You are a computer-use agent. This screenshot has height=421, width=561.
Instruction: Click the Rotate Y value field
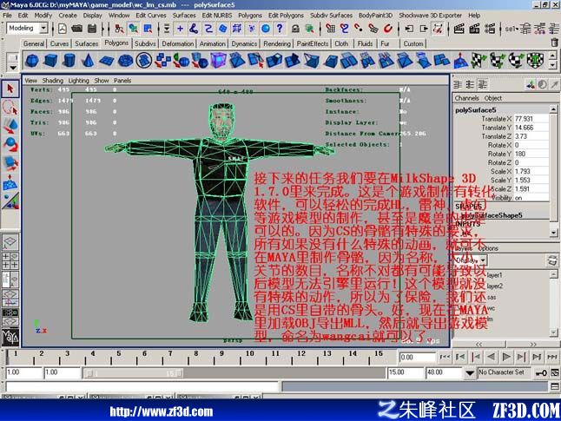531,154
